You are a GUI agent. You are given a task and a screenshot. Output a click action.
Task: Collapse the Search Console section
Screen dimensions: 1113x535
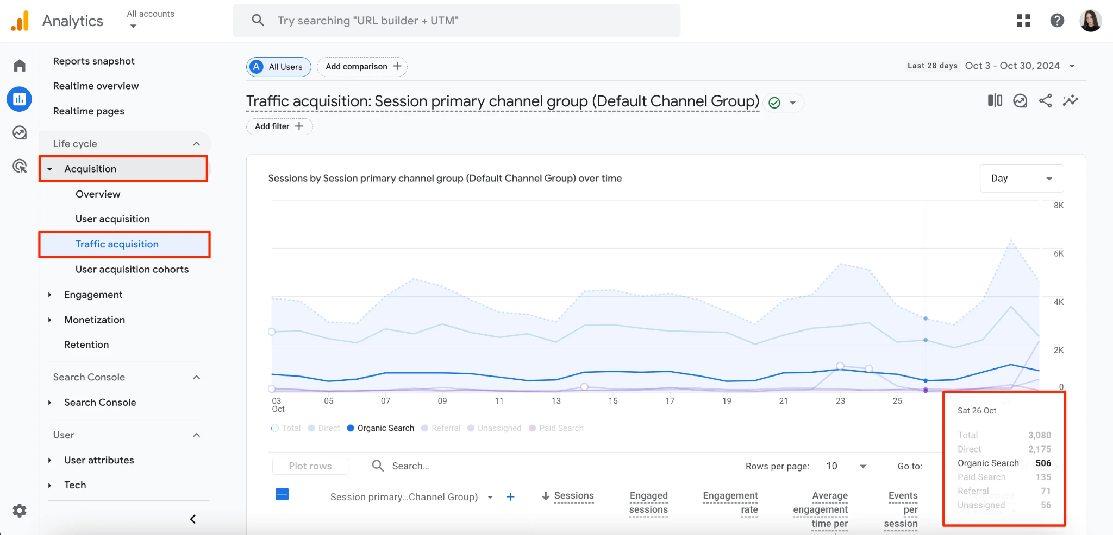pos(196,377)
